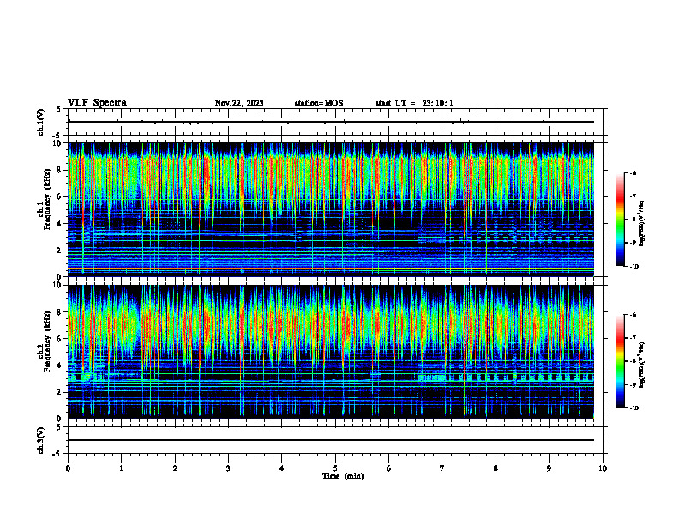
Task: Select the "start UT = 23:10:1" text
Action: pyautogui.click(x=414, y=103)
